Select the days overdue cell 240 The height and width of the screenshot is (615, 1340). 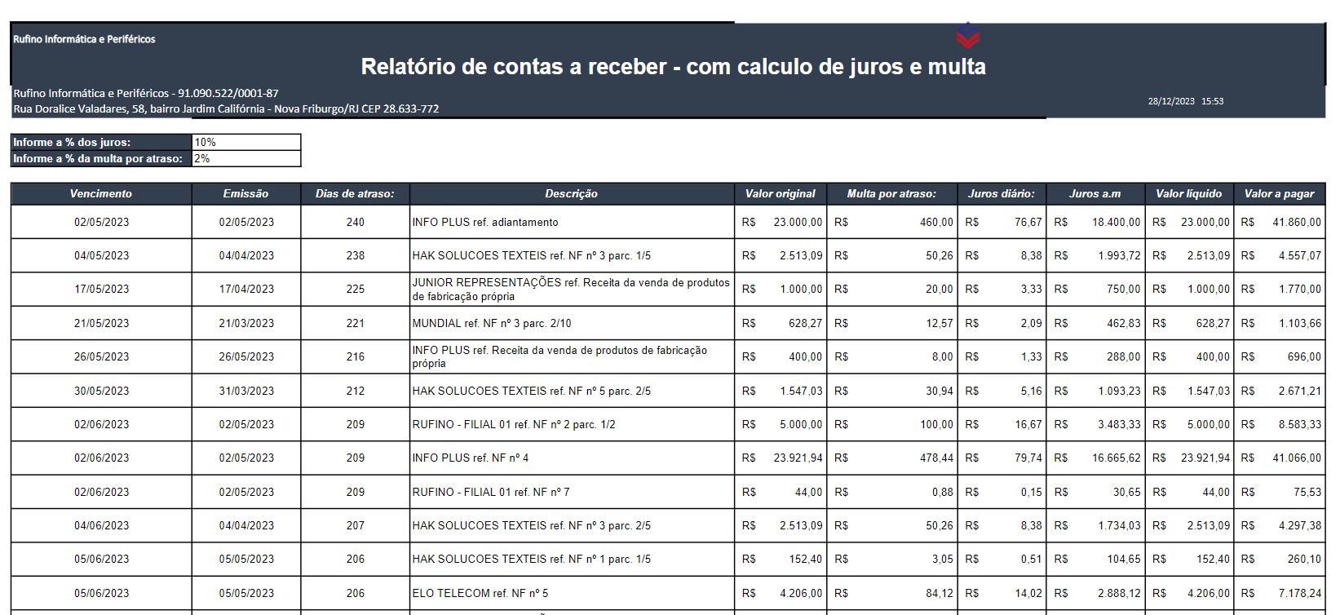[355, 222]
